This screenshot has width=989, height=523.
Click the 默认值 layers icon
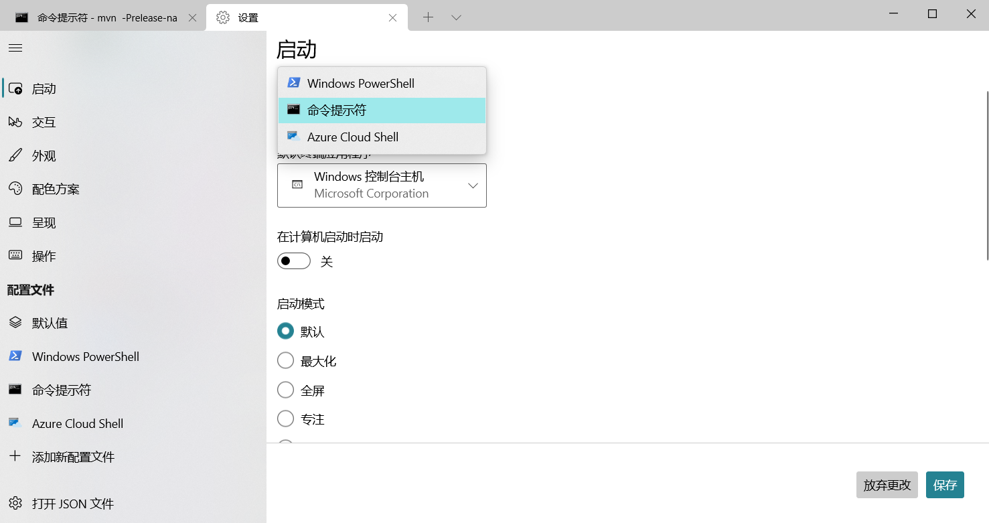[15, 323]
